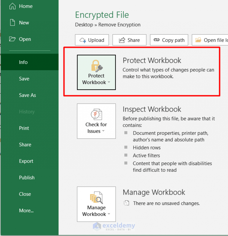Select New in the backstage menu
This screenshot has height=236, width=228.
tap(30, 23)
